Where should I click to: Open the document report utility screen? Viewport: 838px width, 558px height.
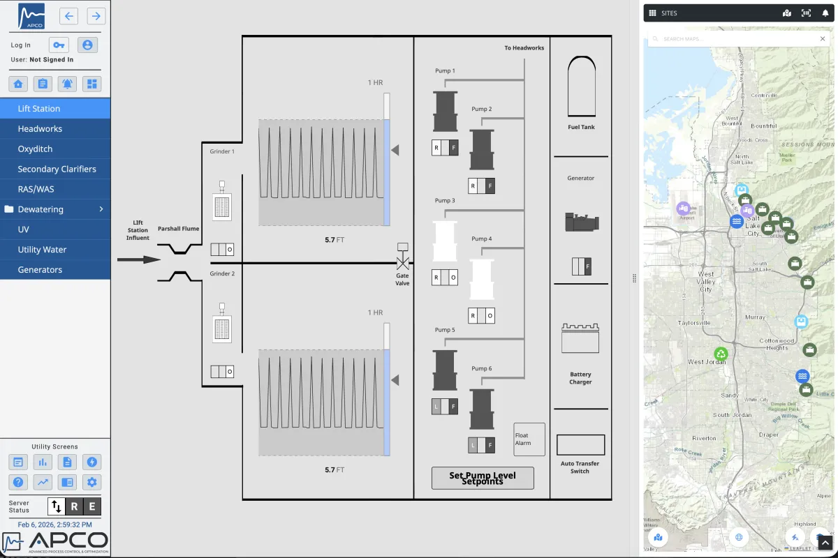point(67,462)
